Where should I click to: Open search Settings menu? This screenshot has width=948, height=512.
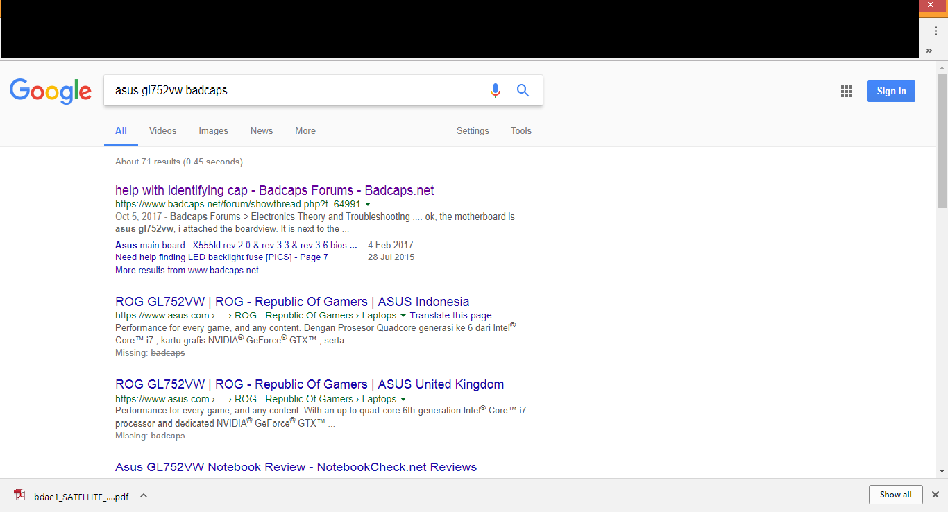pyautogui.click(x=473, y=130)
